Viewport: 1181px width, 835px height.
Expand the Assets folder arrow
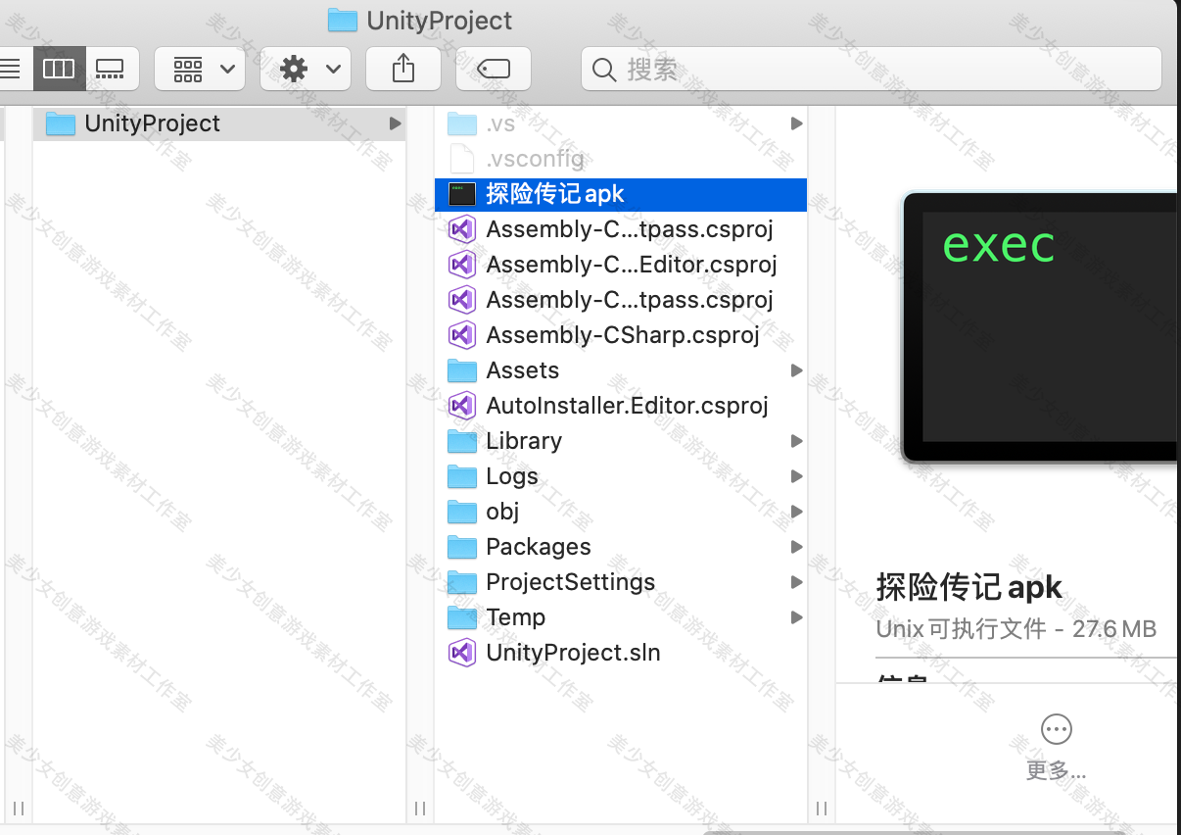click(x=796, y=370)
